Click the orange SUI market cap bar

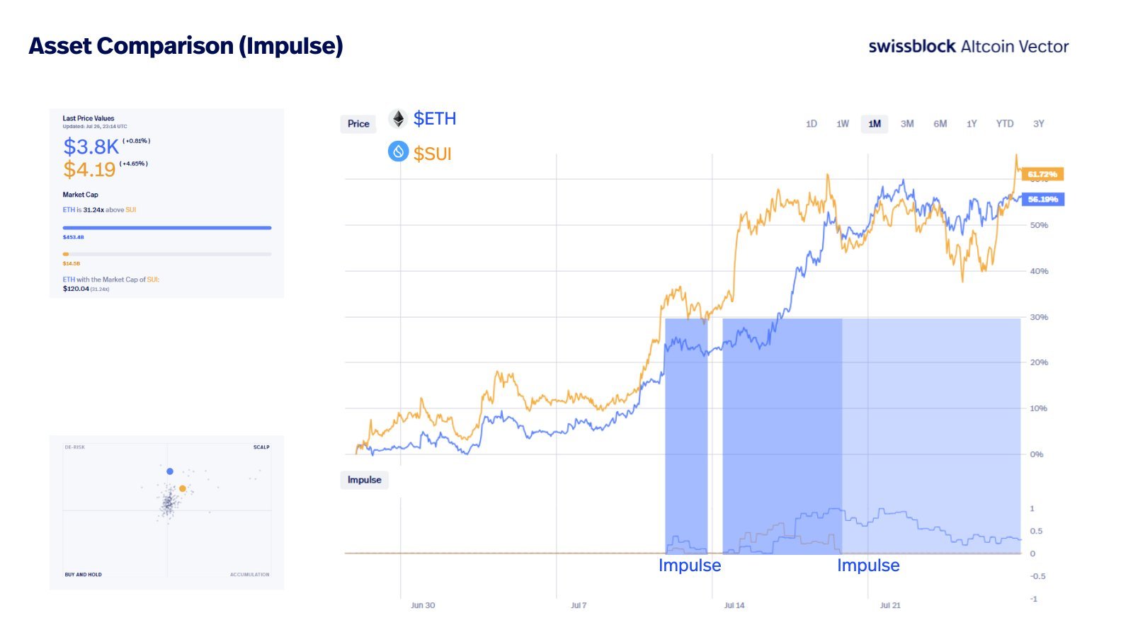pyautogui.click(x=66, y=254)
